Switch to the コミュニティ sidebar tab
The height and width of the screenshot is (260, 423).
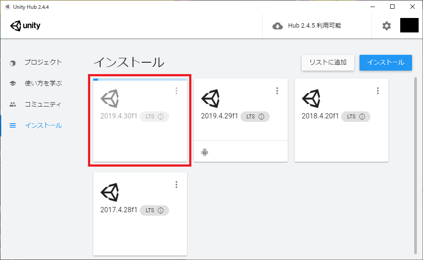click(x=43, y=104)
